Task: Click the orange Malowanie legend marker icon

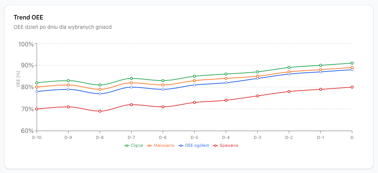Action: pyautogui.click(x=149, y=145)
